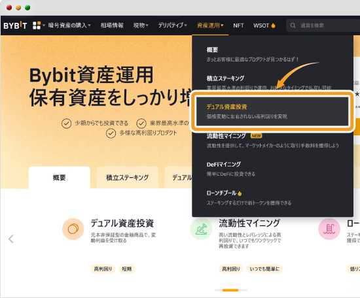Click the 流動性マイニング green card icon

pyautogui.click(x=201, y=229)
